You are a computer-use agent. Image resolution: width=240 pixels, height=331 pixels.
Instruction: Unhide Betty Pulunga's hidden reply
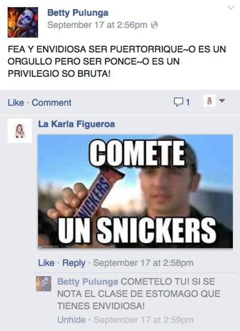coord(71,320)
